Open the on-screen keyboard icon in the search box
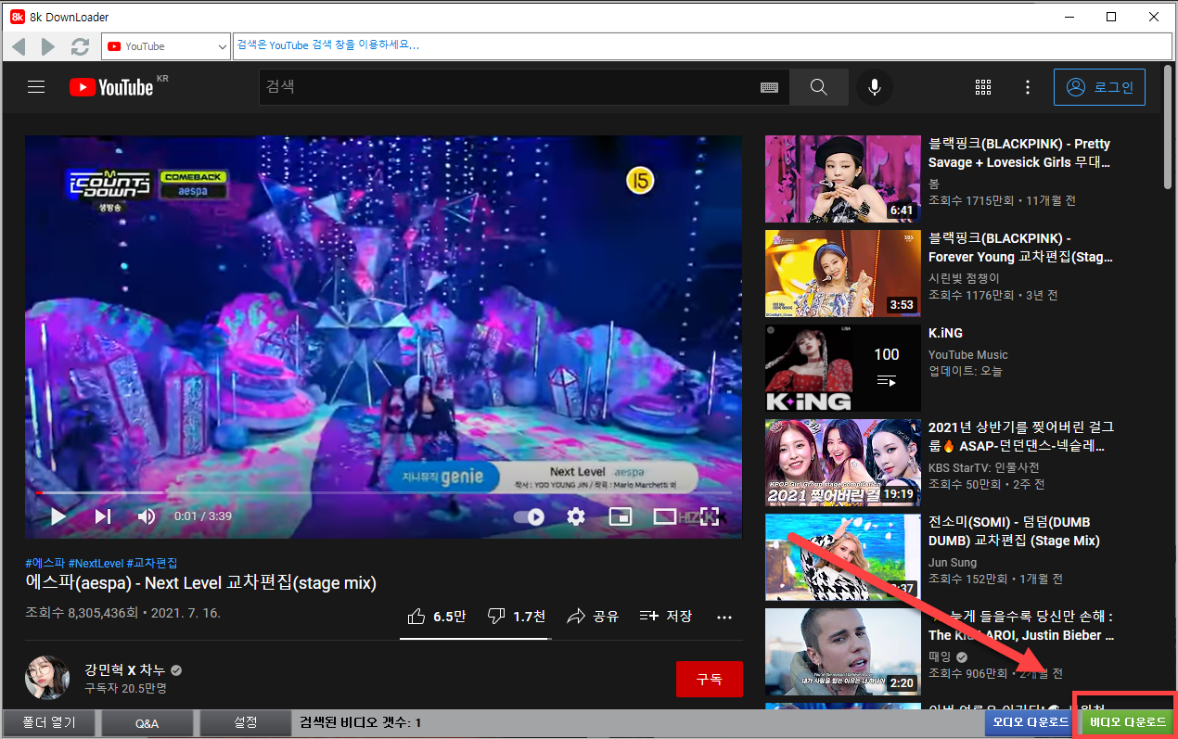 point(769,87)
